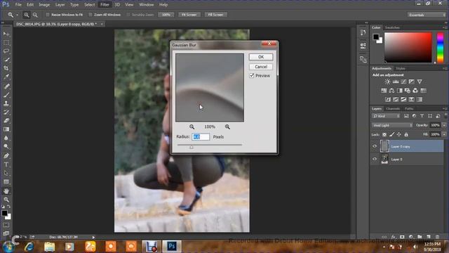The image size is (449, 253).
Task: Open the status bar info arrow
Action: (x=93, y=238)
